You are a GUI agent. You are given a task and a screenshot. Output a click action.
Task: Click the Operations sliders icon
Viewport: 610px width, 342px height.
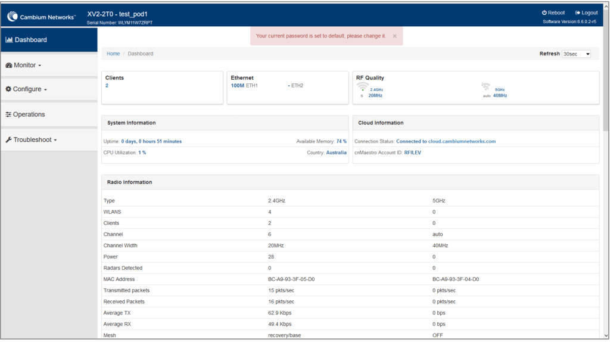pyautogui.click(x=8, y=114)
